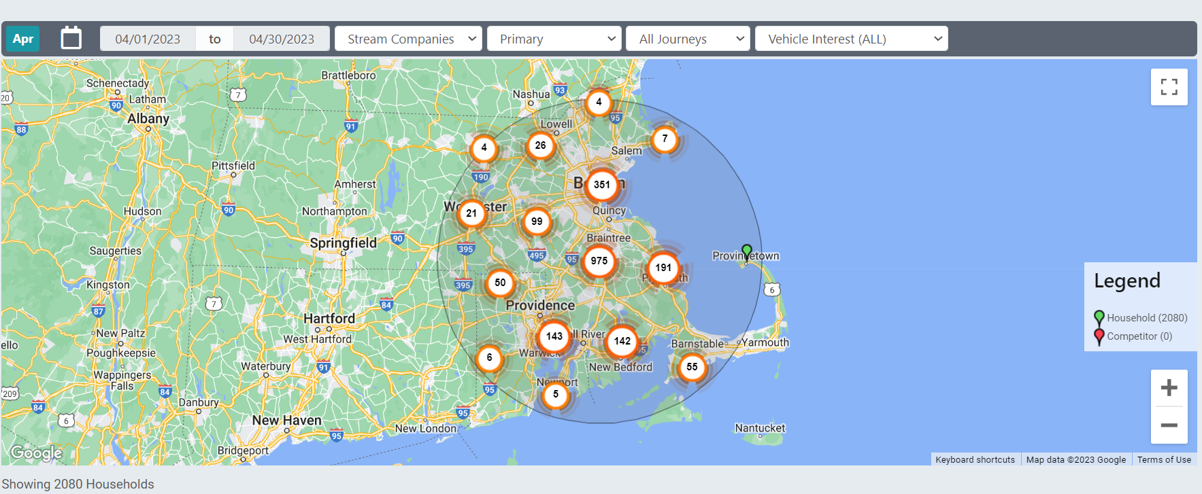Viewport: 1202px width, 494px height.
Task: Click Keyboard shortcuts on the map
Action: [975, 460]
